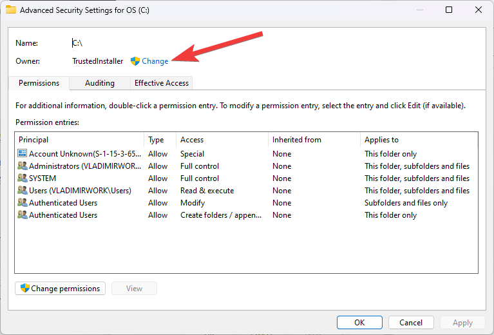494x335 pixels.
Task: Click the folder icon in title bar
Action: coord(11,10)
